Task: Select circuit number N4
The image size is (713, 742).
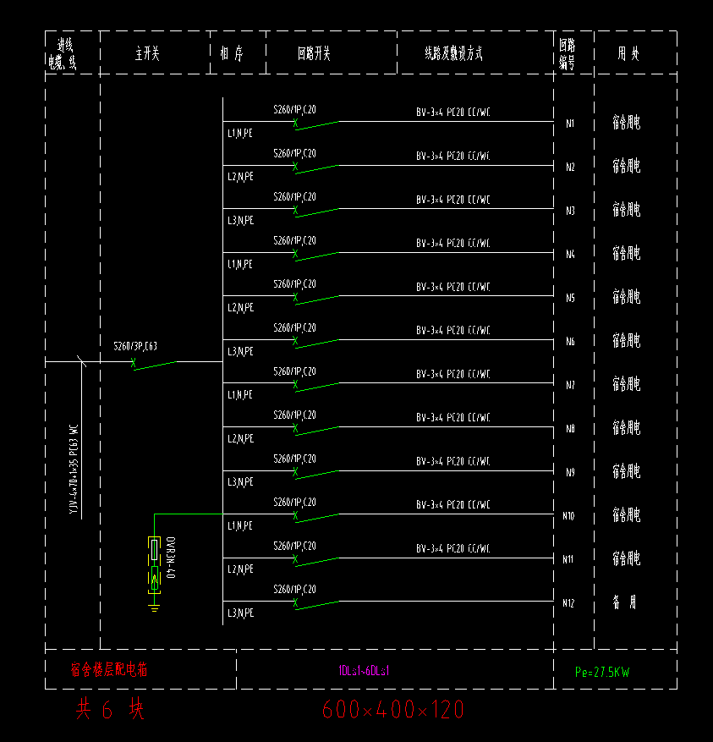Action: click(x=570, y=254)
